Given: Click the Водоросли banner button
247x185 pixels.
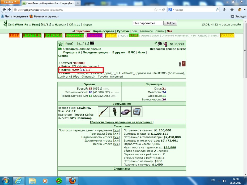Looking at the screenshot, I should [x=74, y=35].
